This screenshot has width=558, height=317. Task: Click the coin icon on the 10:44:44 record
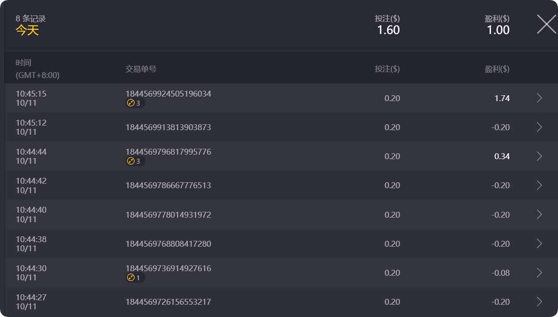(131, 161)
